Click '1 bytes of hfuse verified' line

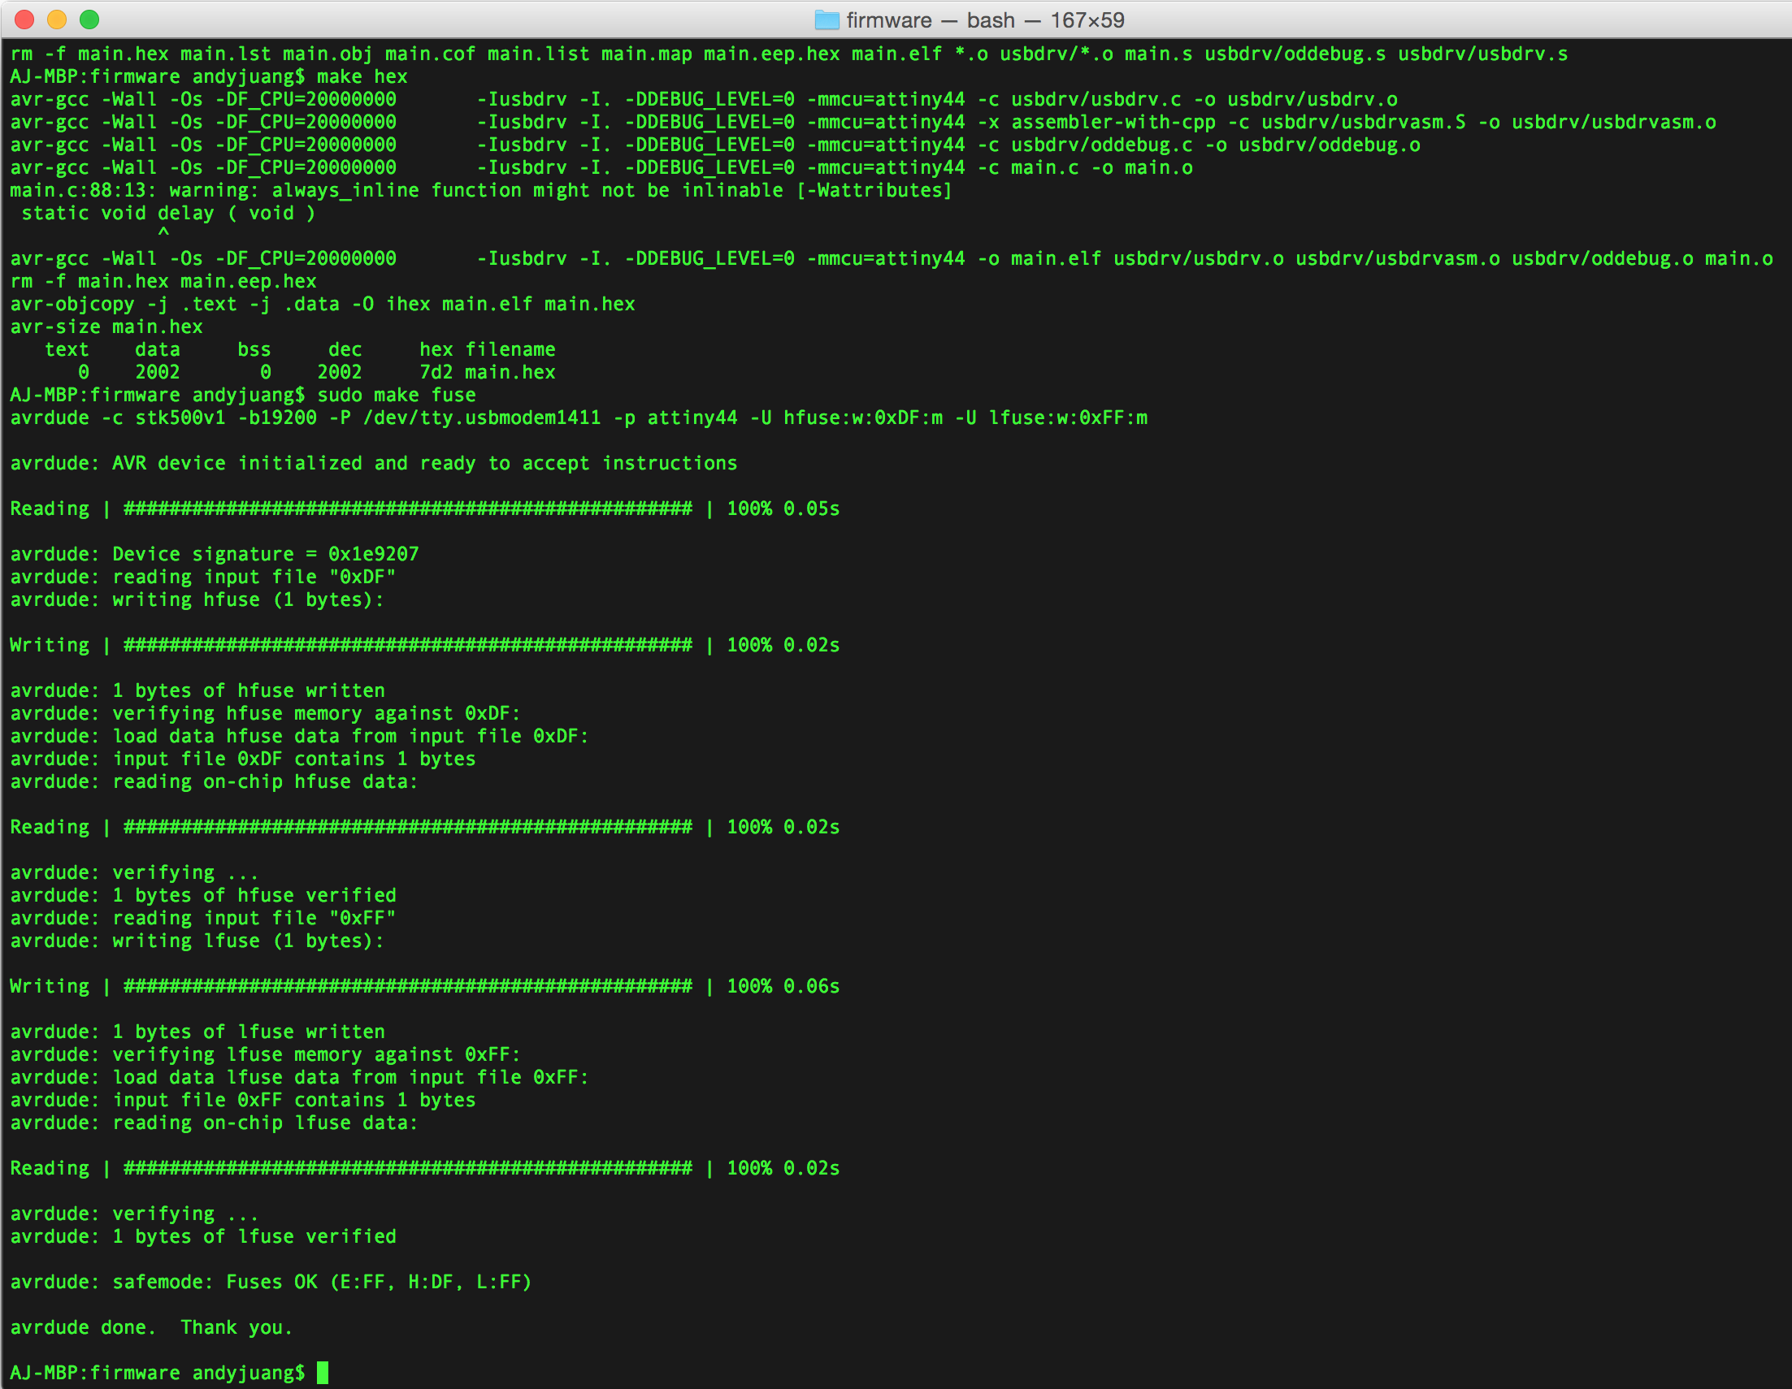(202, 894)
